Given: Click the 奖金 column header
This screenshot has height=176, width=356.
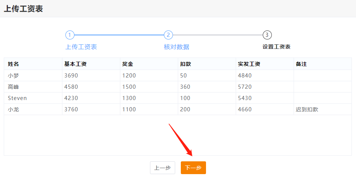Looking at the screenshot, I should pyautogui.click(x=128, y=64).
